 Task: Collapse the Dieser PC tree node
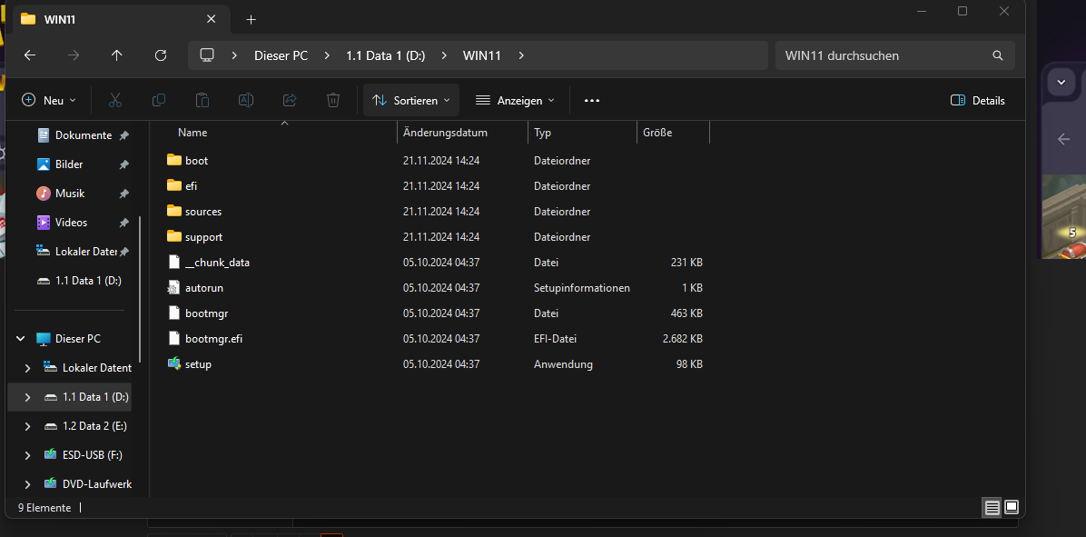[x=21, y=339]
